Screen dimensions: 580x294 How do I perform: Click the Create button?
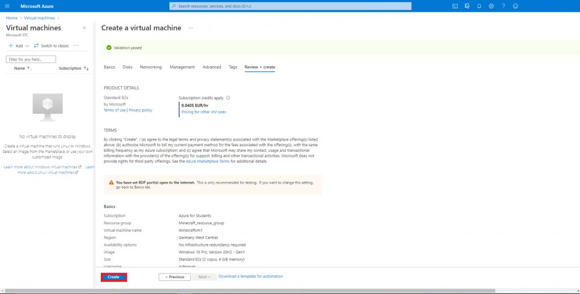[113, 277]
